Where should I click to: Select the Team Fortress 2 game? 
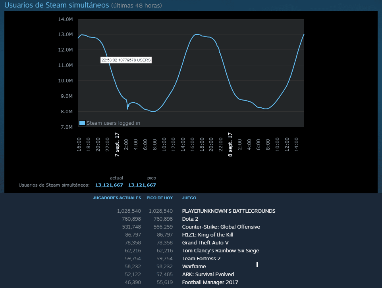(x=201, y=259)
